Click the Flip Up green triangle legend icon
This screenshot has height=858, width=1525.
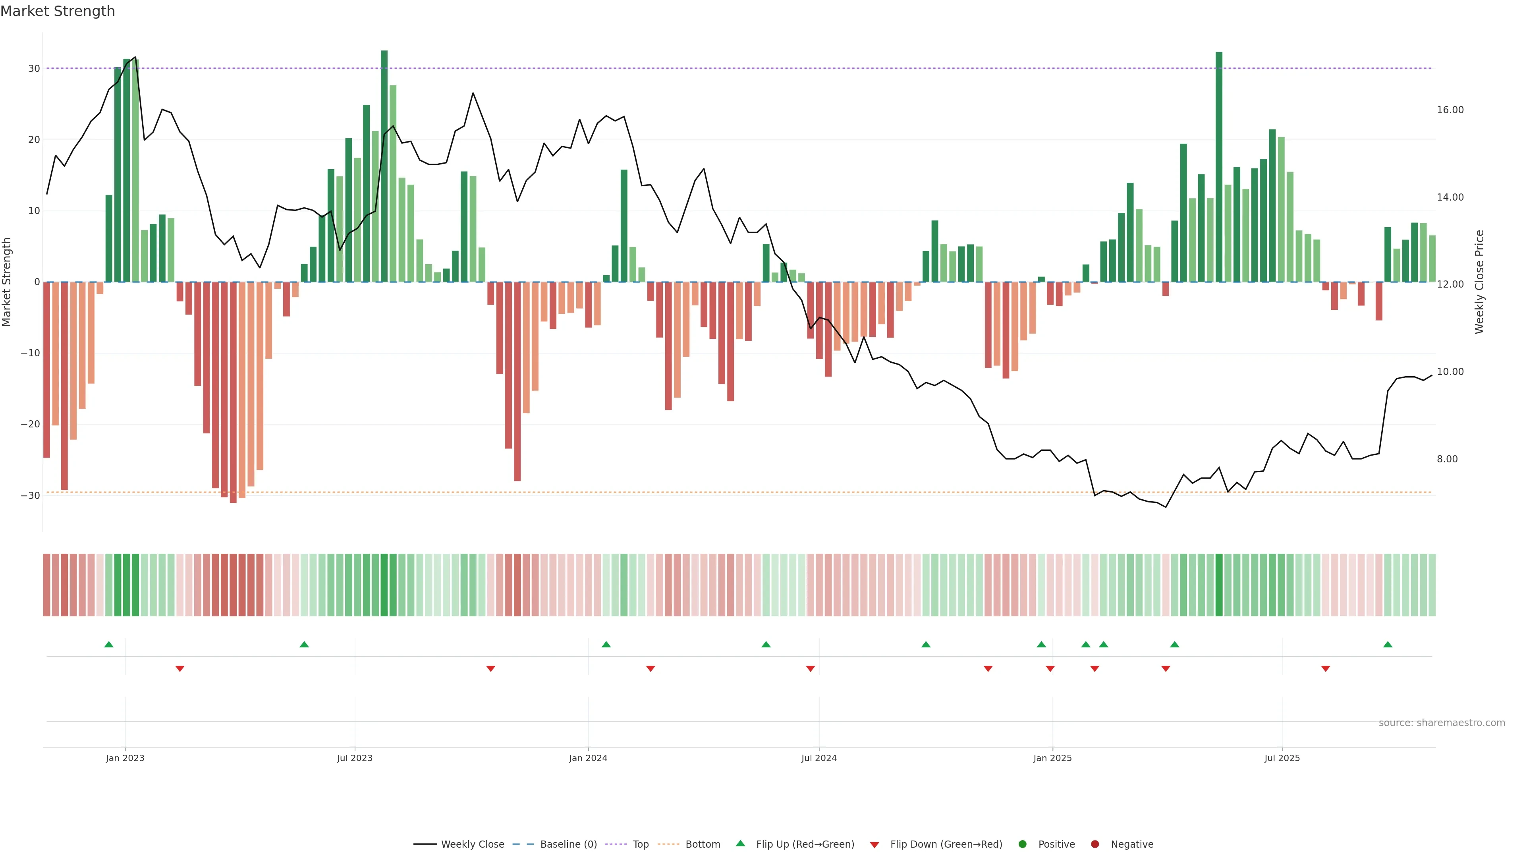click(x=740, y=843)
